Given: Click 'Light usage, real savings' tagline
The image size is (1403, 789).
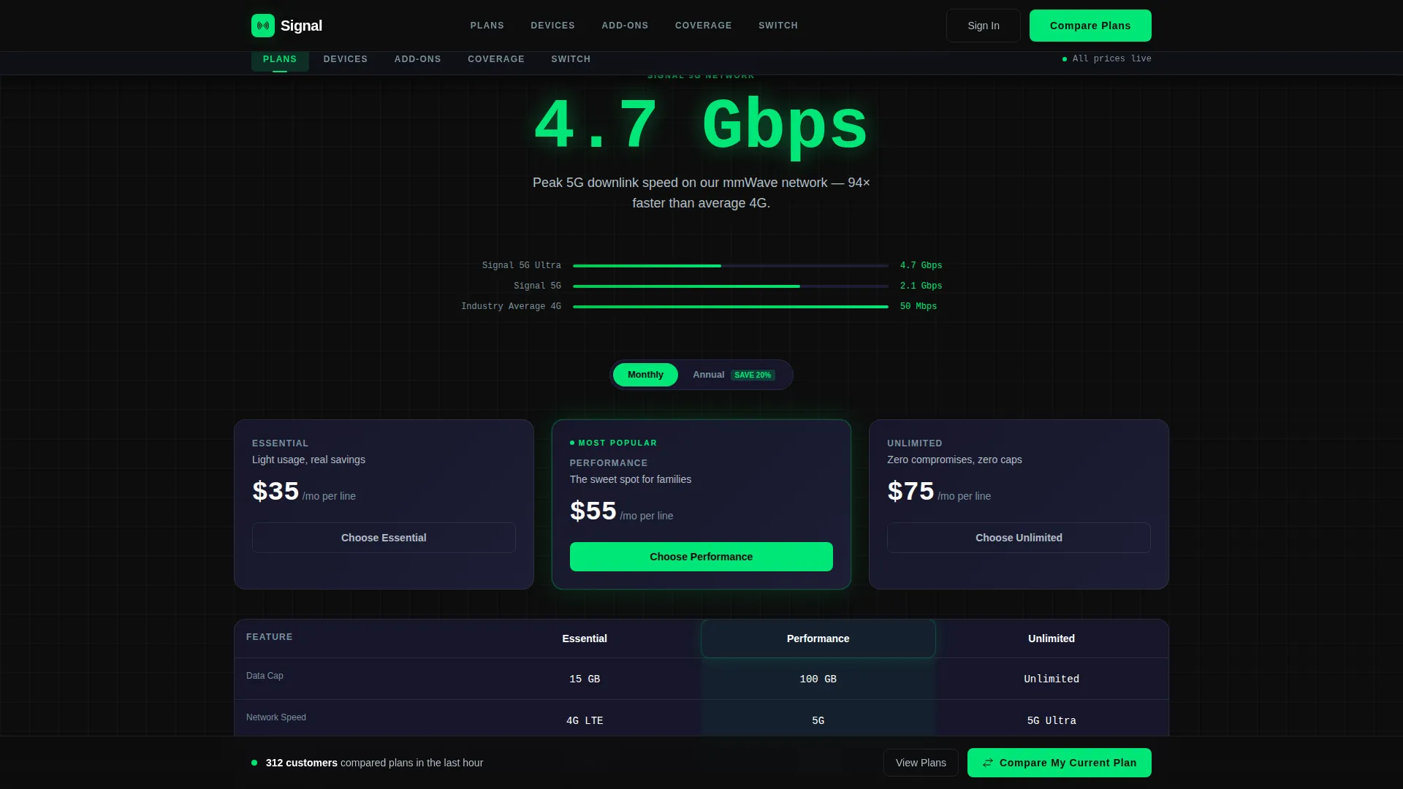Looking at the screenshot, I should point(308,460).
